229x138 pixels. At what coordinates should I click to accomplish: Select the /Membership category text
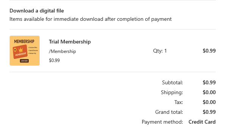coord(62,51)
